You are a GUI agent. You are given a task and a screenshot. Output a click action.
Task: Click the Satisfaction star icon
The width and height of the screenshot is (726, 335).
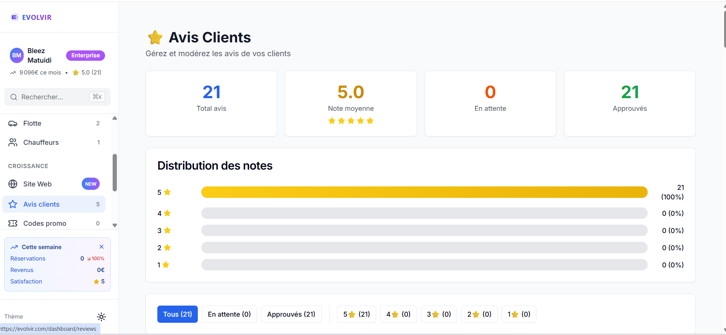point(96,282)
